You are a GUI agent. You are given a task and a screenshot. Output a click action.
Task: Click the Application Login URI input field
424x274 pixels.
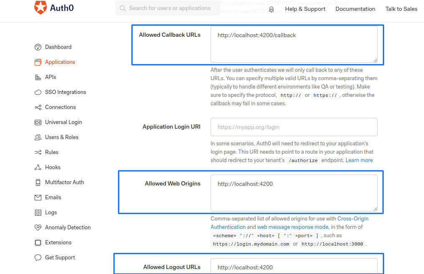click(294, 127)
